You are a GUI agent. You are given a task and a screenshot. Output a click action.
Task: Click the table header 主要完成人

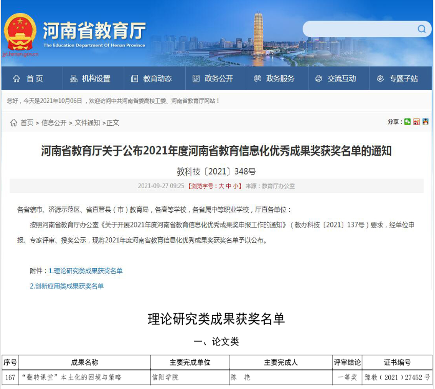tap(281, 362)
